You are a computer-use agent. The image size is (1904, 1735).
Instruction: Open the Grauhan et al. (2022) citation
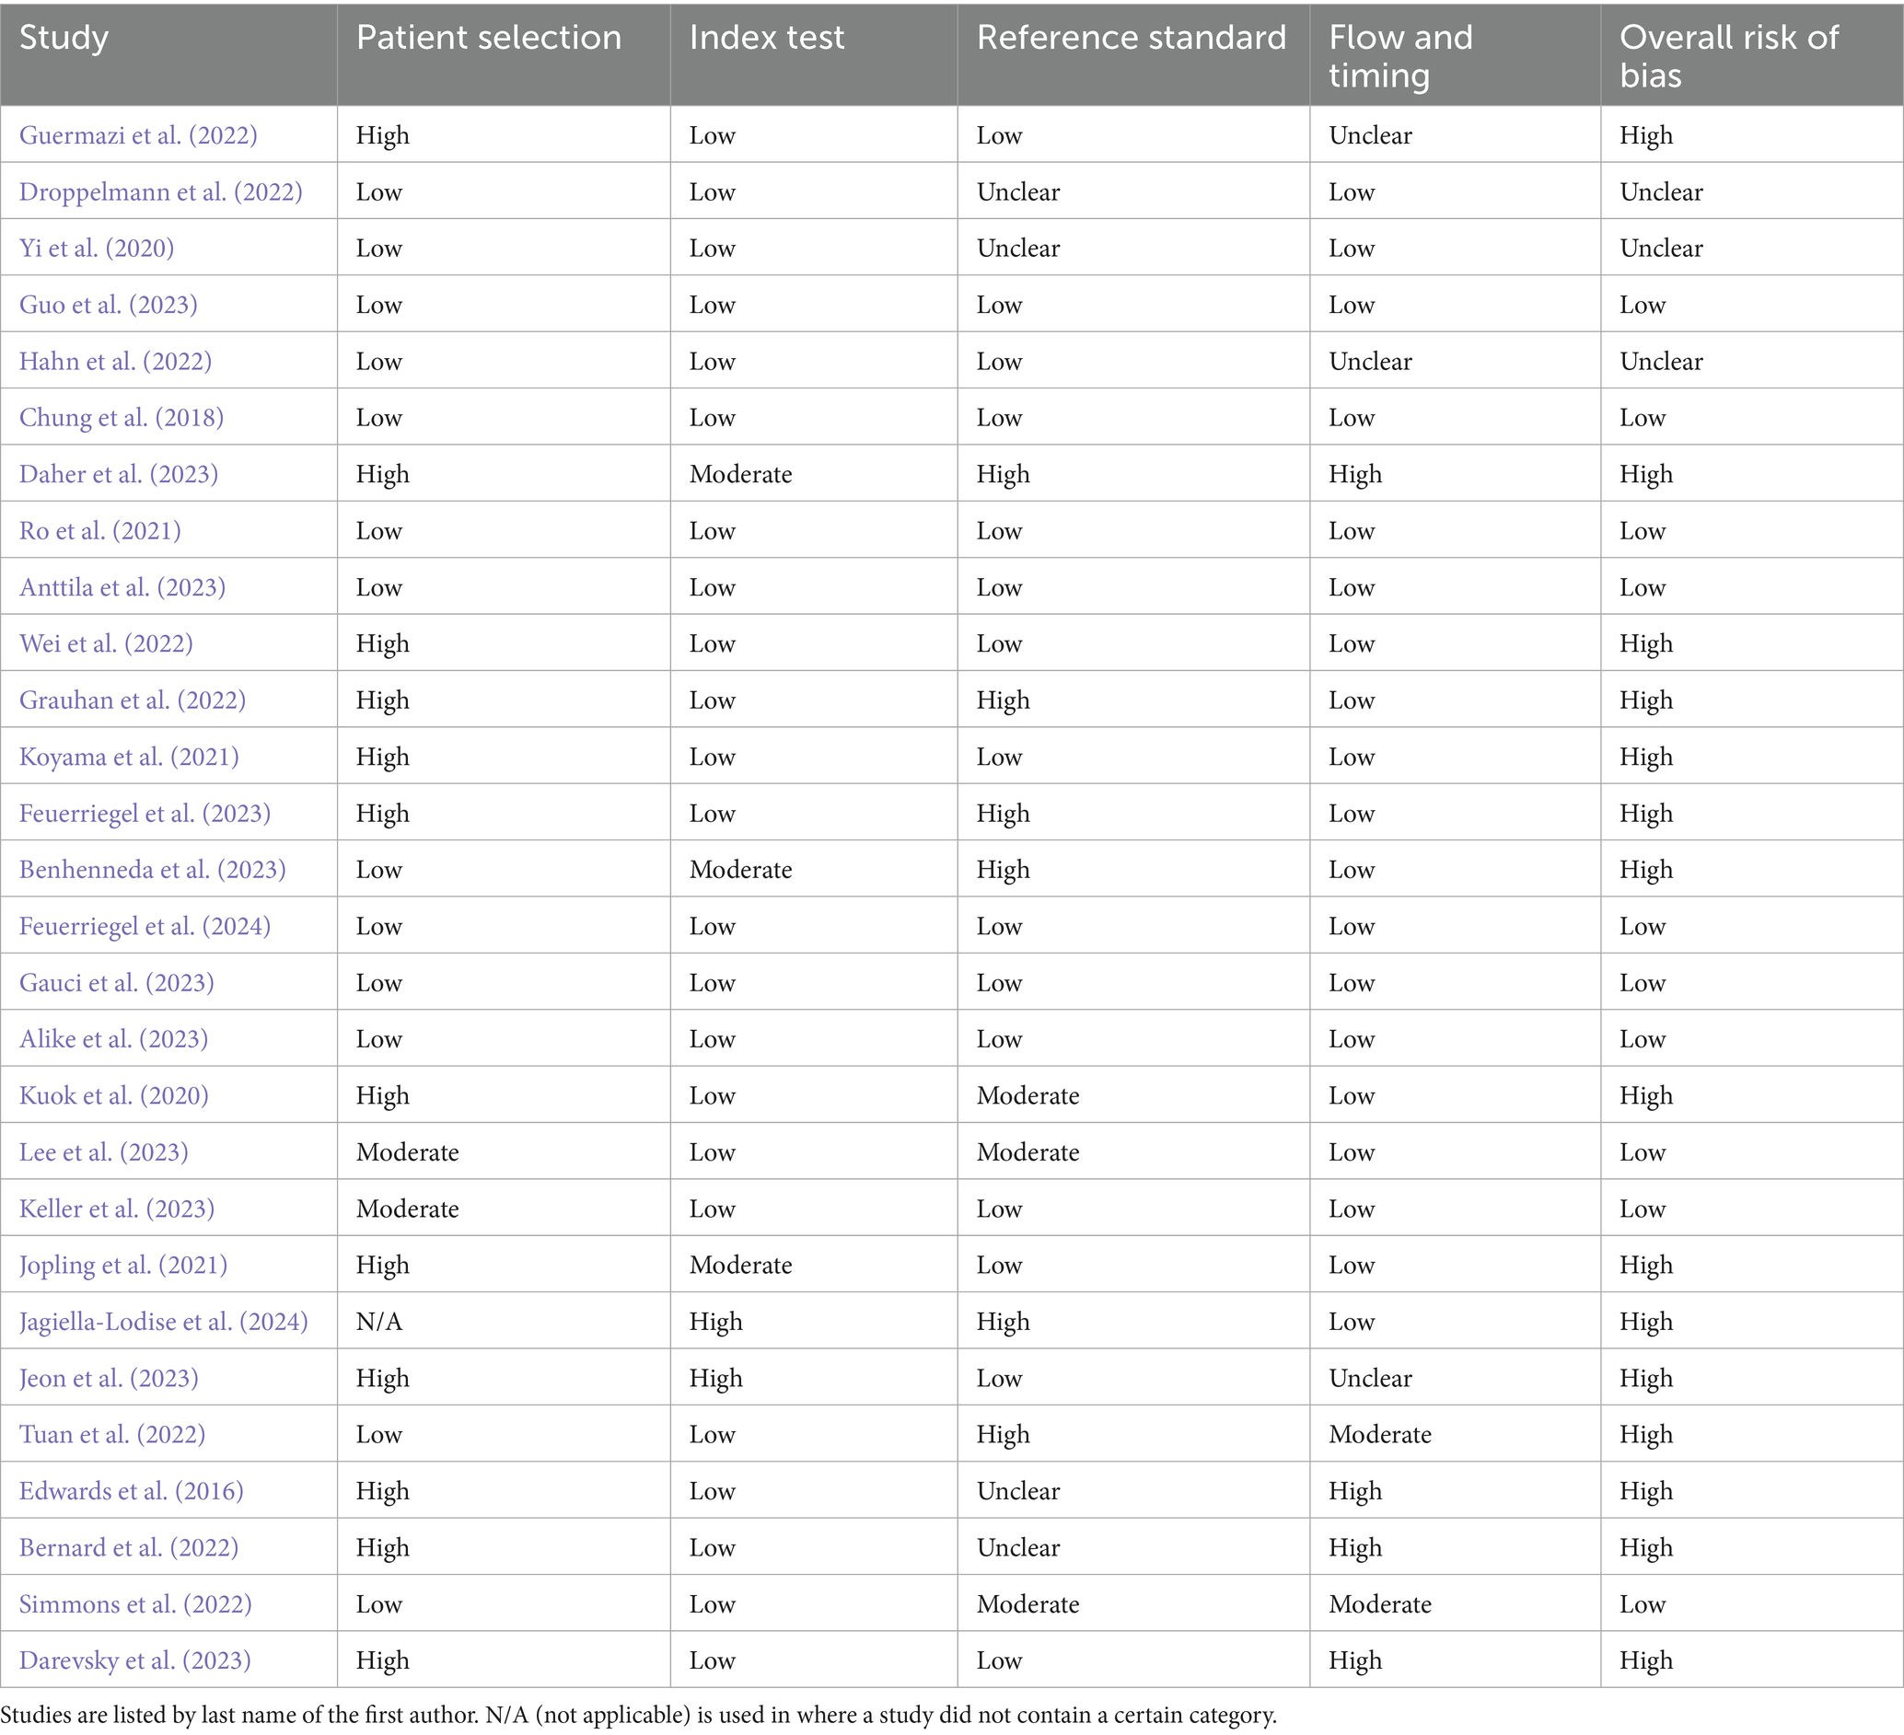(x=133, y=700)
